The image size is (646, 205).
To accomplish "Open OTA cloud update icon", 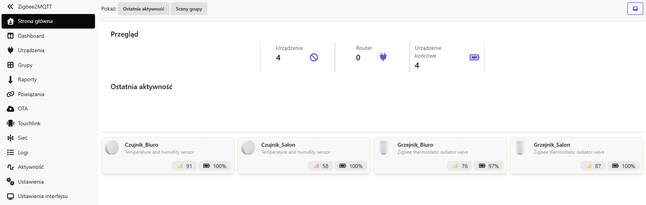I will pyautogui.click(x=11, y=109).
